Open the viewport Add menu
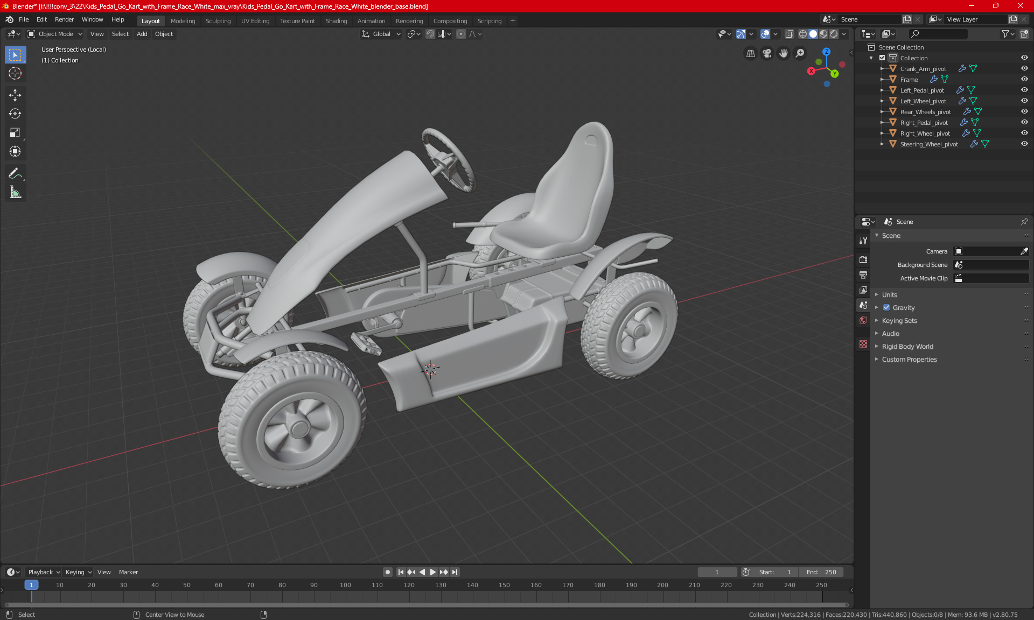The image size is (1034, 620). click(142, 34)
